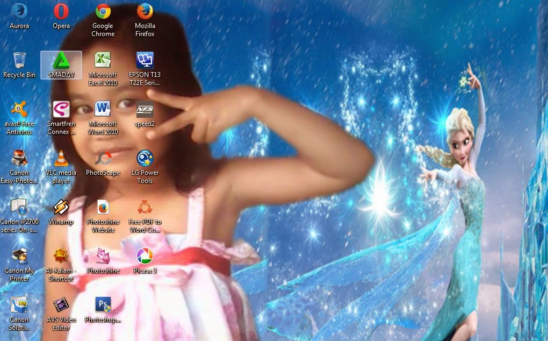Select the Aurora browser desktop icon

point(19,11)
